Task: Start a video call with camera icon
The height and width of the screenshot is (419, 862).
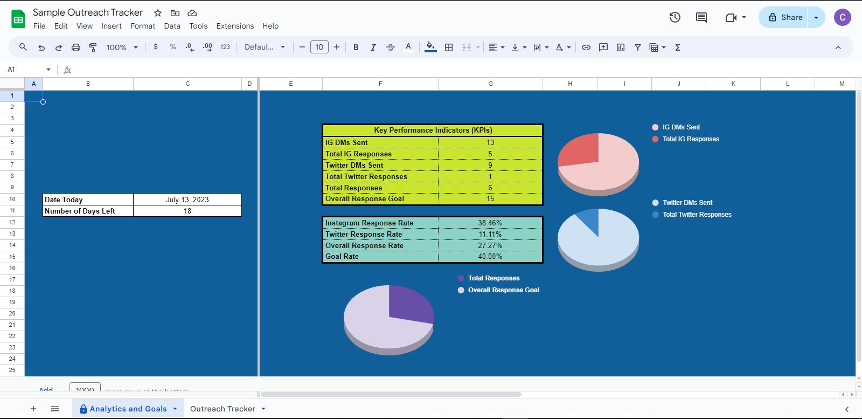Action: 731,17
